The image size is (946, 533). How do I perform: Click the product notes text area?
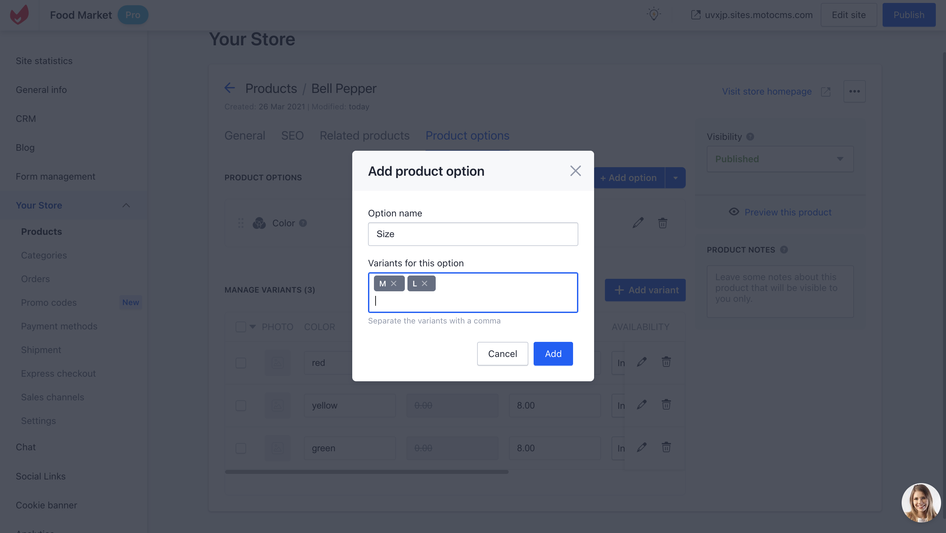[780, 292]
